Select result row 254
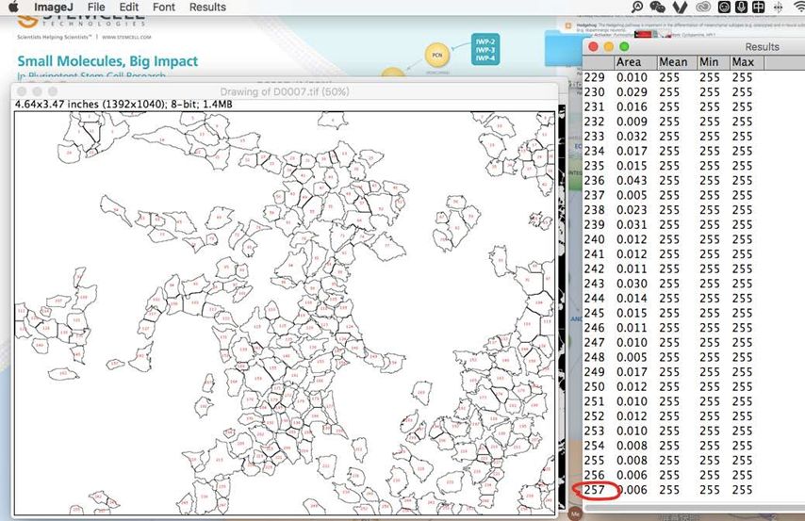 (x=693, y=446)
